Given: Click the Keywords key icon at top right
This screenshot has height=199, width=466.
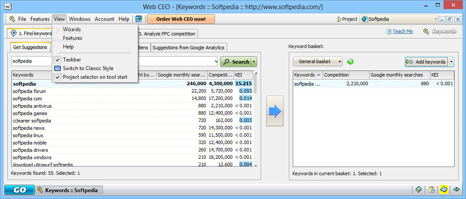Looking at the screenshot, I should pyautogui.click(x=426, y=31).
